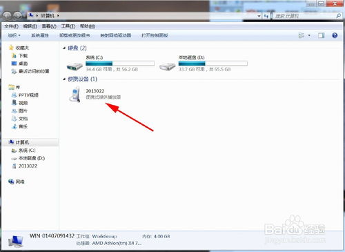The image size is (345, 252).
Task: Select 2013022 in the navigation tree
Action: coord(28,166)
